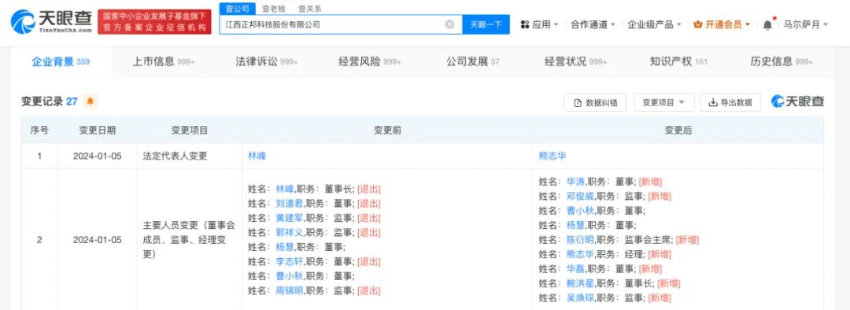Open 邓俊威 link in 变更后 column
The height and width of the screenshot is (310, 850).
(x=580, y=196)
